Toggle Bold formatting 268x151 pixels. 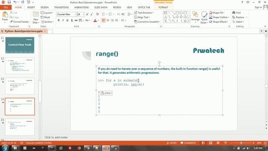(x=59, y=21)
